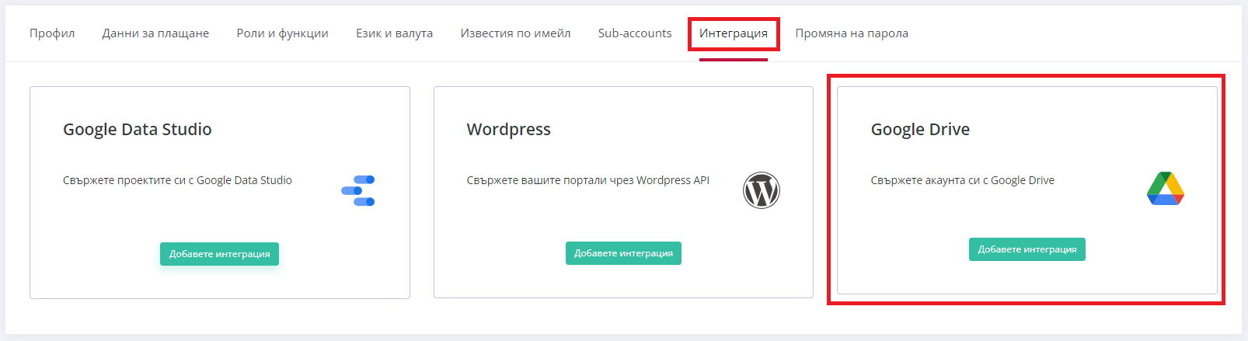Screen dimensions: 1248x341
Task: Open the Sub-accounts tab
Action: click(635, 33)
